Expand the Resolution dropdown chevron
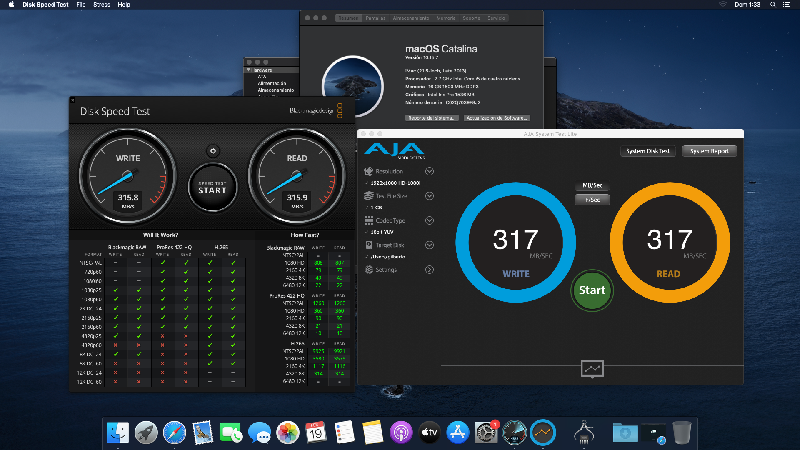The height and width of the screenshot is (450, 800). point(430,171)
